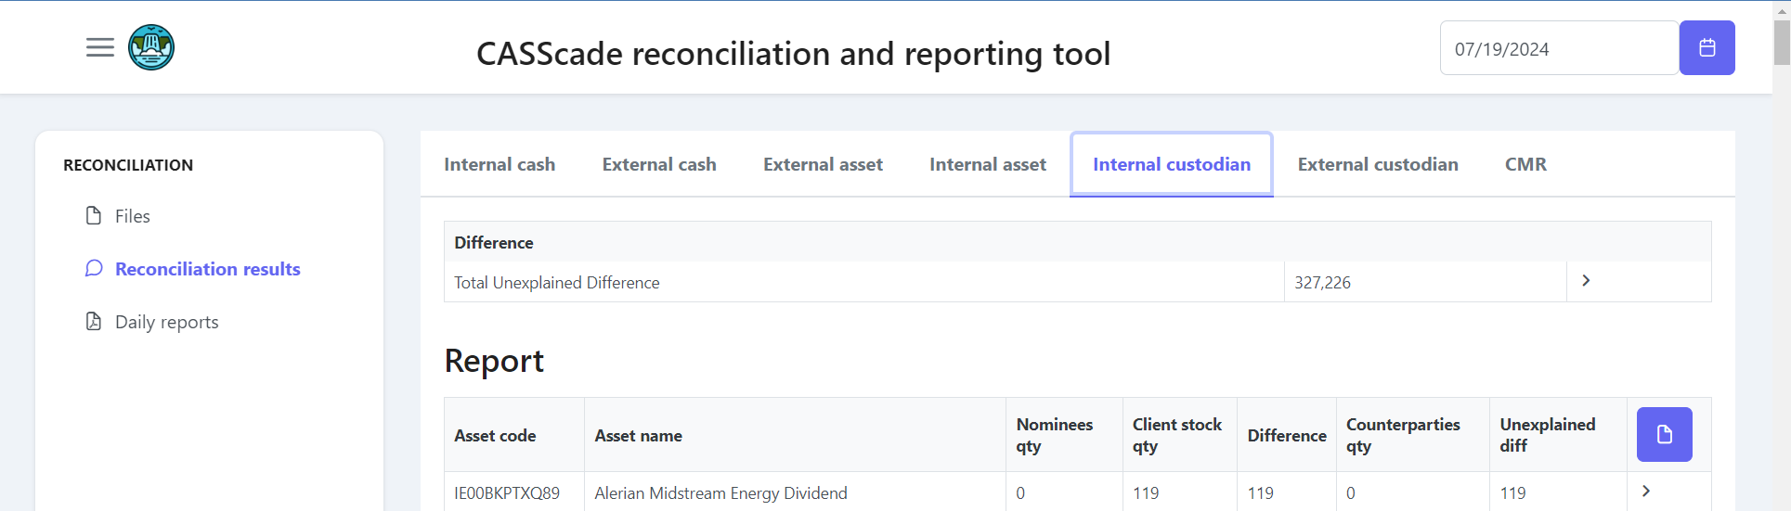The width and height of the screenshot is (1791, 511).
Task: Switch to the Internal cash tab
Action: pyautogui.click(x=500, y=164)
